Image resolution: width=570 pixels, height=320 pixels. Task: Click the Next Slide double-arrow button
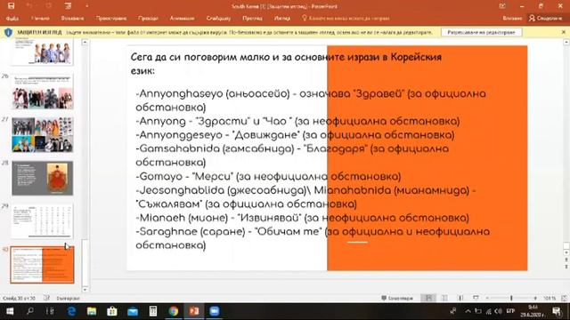click(566, 267)
